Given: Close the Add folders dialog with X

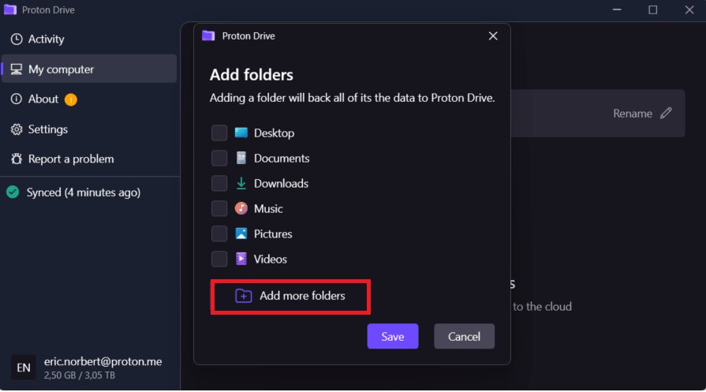Looking at the screenshot, I should point(493,36).
